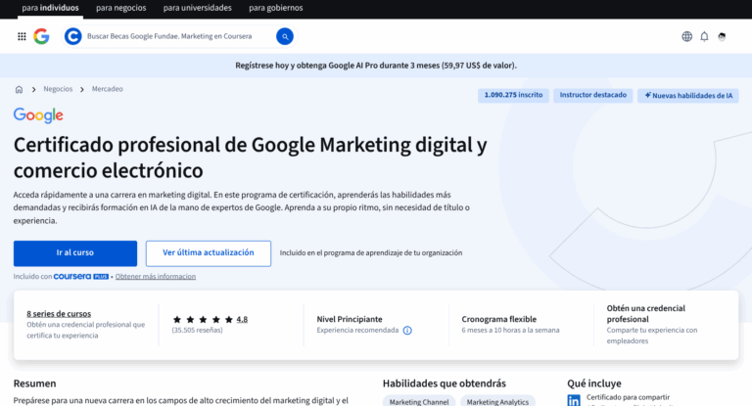Click the 4.8 rating link

point(242,319)
